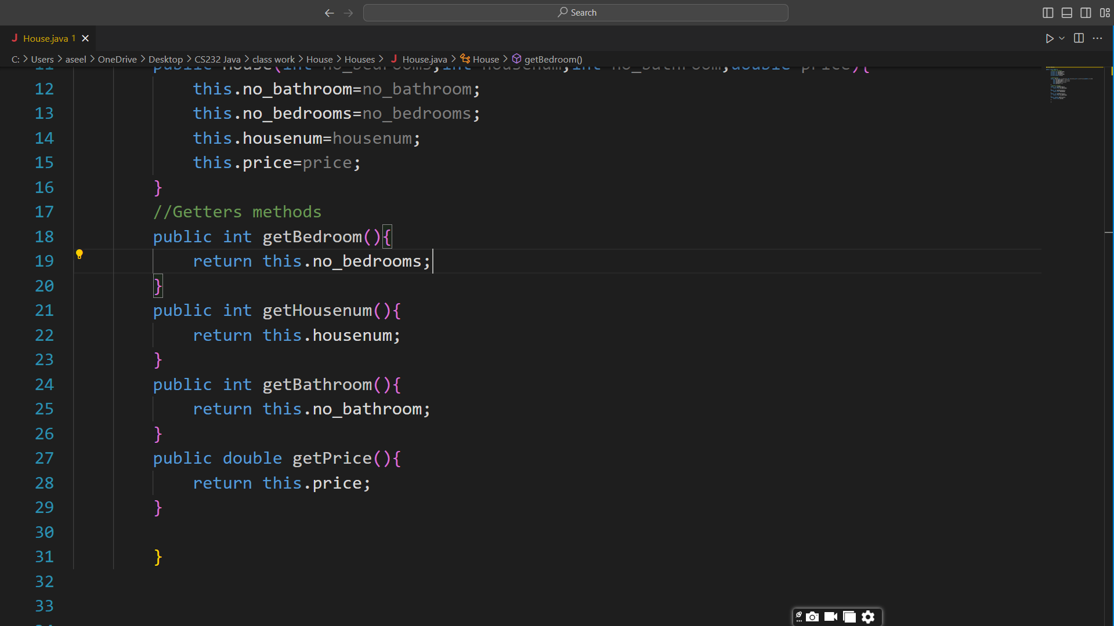This screenshot has height=626, width=1114.
Task: Open the Desktop breadcrumb
Action: [165, 59]
